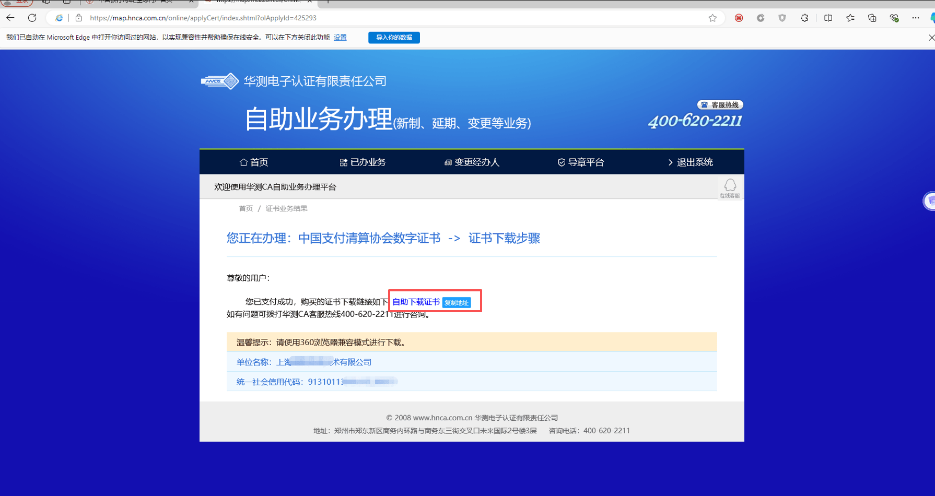Open 变更经办人 menu item
This screenshot has height=496, width=935.
point(472,162)
